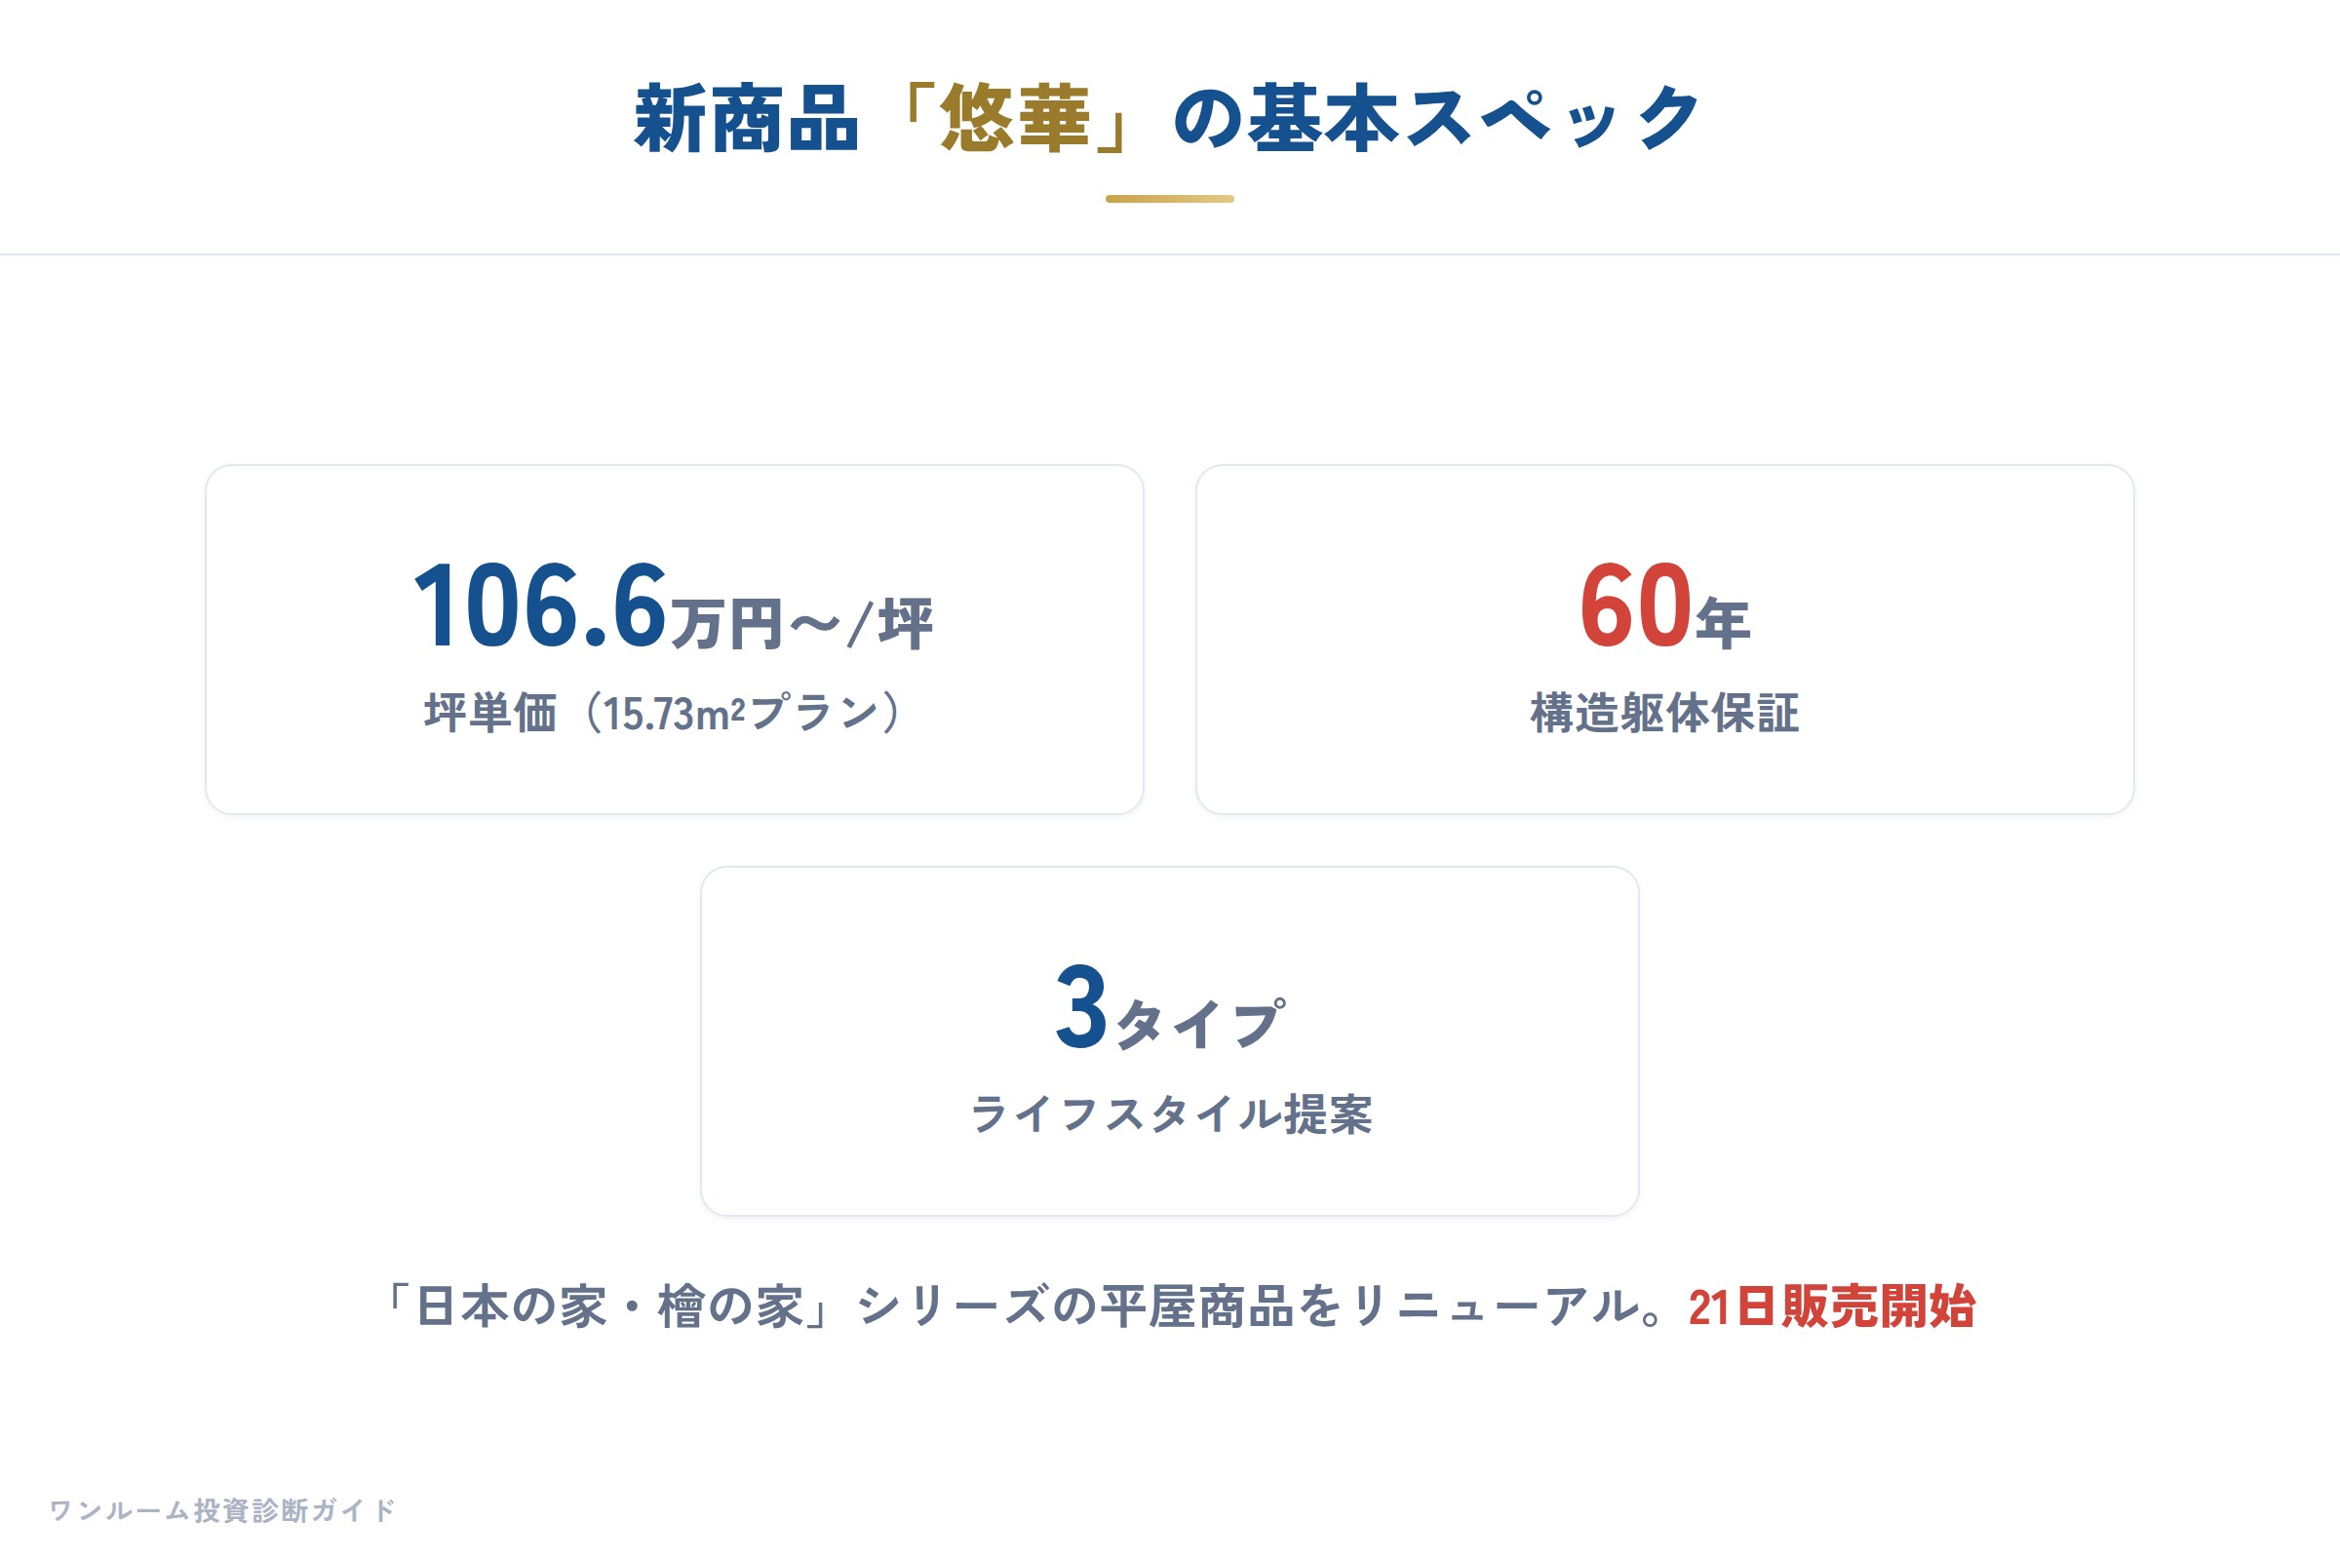This screenshot has height=1560, width=2340.
Task: Click the gold underline bar below title
Action: [1170, 199]
